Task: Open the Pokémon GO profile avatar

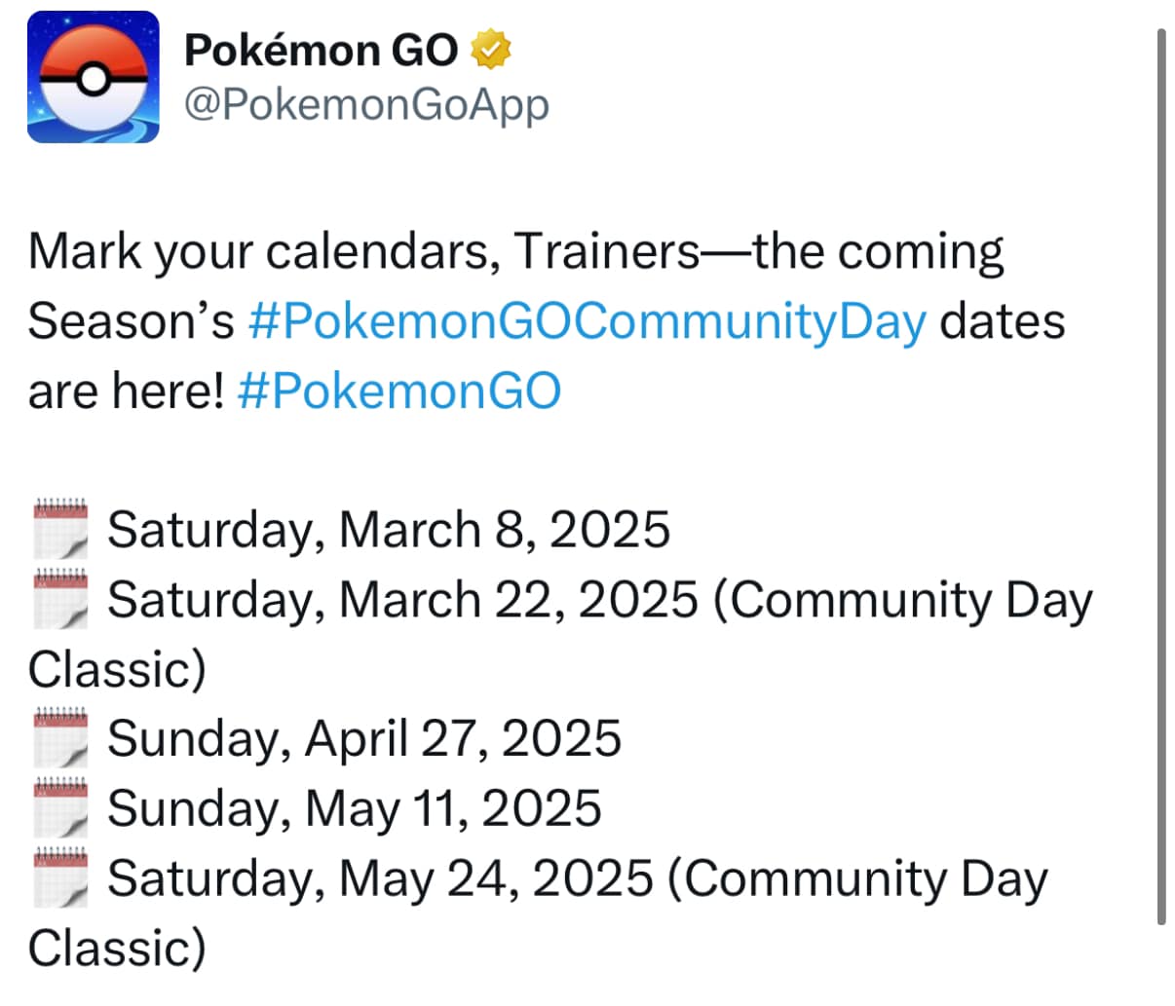Action: pos(93,78)
